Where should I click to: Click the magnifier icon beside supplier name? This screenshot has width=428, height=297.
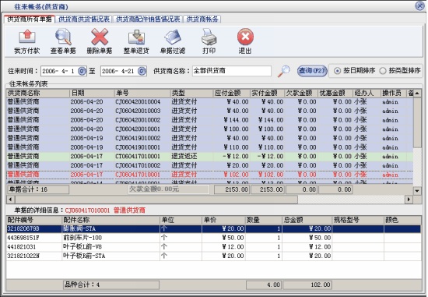[284, 71]
